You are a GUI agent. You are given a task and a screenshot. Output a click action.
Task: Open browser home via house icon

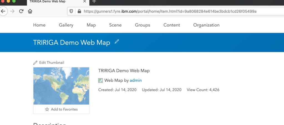30,11
